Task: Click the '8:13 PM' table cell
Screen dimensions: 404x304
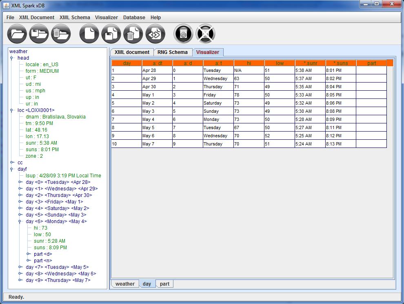Action: (x=341, y=144)
